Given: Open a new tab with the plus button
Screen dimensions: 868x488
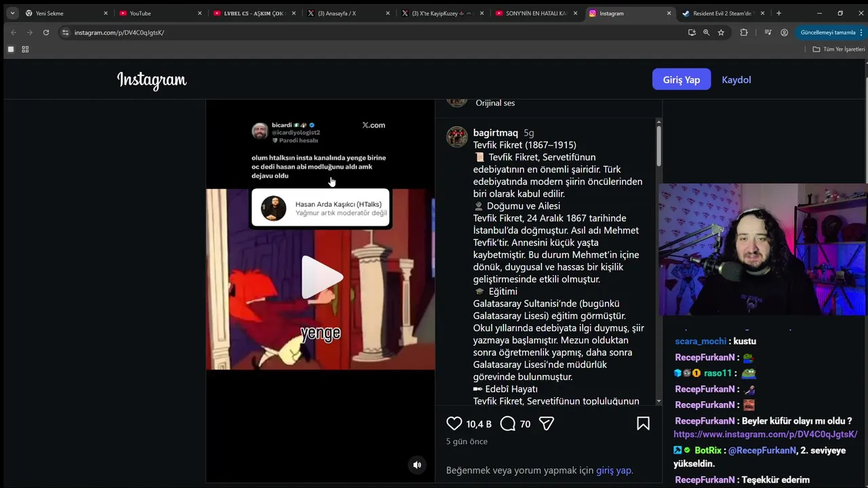Looking at the screenshot, I should coord(778,13).
